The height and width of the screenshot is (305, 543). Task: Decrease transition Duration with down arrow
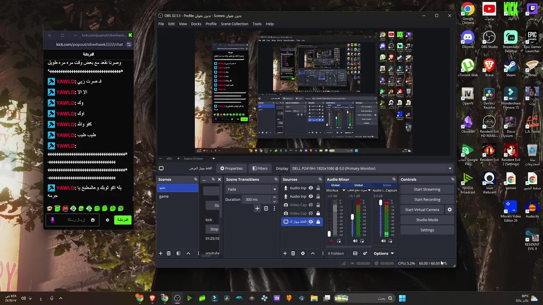[x=274, y=202]
